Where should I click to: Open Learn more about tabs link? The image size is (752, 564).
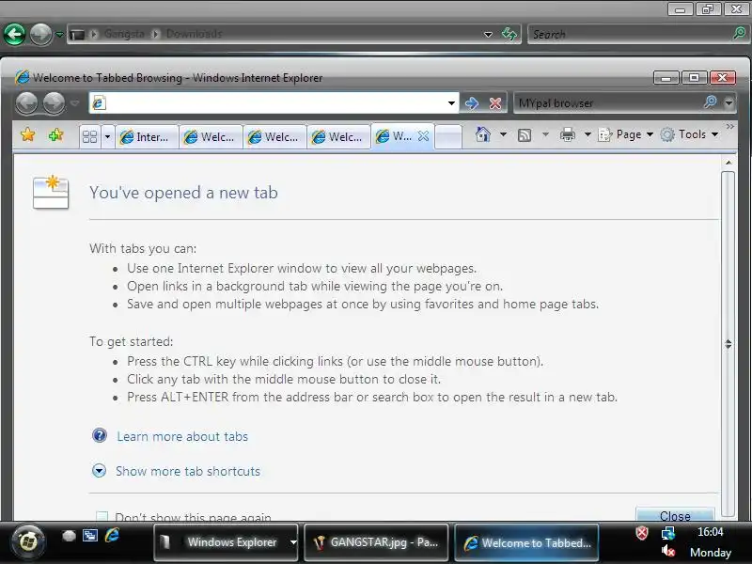point(182,436)
